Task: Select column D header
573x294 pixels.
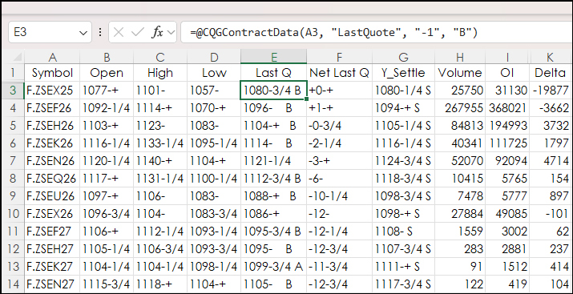Action: 214,57
